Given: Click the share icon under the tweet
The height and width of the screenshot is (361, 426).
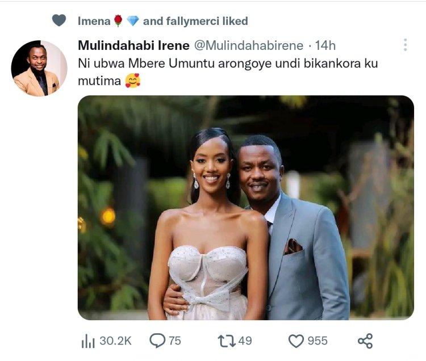Looking at the screenshot, I should click(x=365, y=341).
